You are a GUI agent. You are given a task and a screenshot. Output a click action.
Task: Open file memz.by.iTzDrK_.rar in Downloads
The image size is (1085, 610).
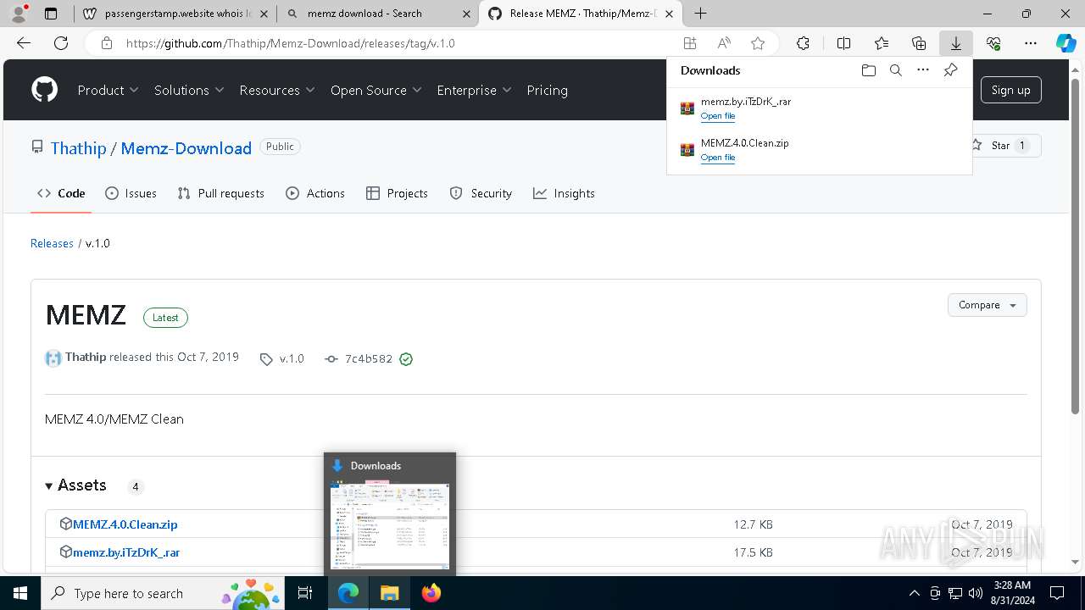click(x=717, y=116)
